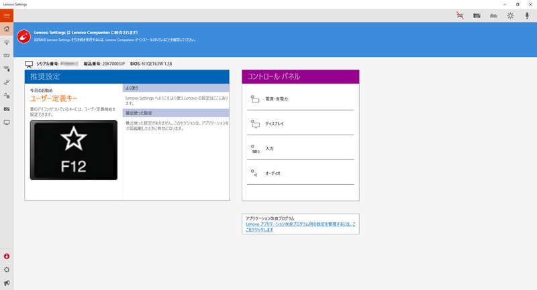This screenshot has width=537, height=290.
Task: Click the top bar camera icon
Action: pyautogui.click(x=477, y=15)
